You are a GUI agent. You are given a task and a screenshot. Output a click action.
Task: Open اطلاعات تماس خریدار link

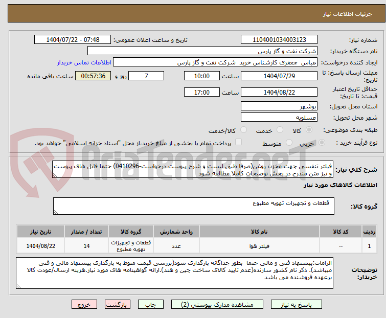84,62
